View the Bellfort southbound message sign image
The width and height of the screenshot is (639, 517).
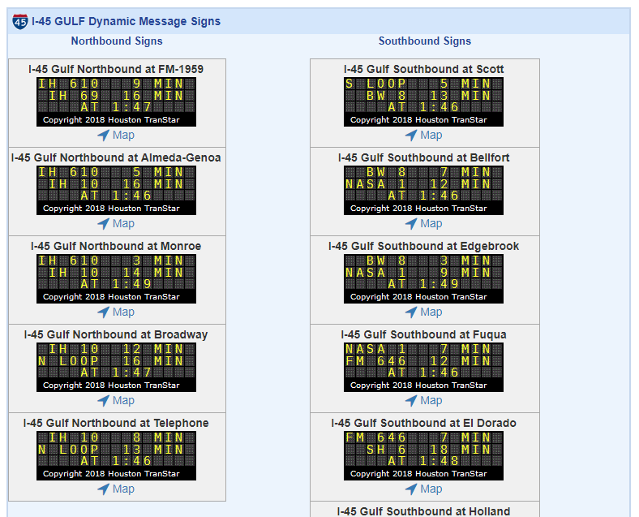click(423, 191)
